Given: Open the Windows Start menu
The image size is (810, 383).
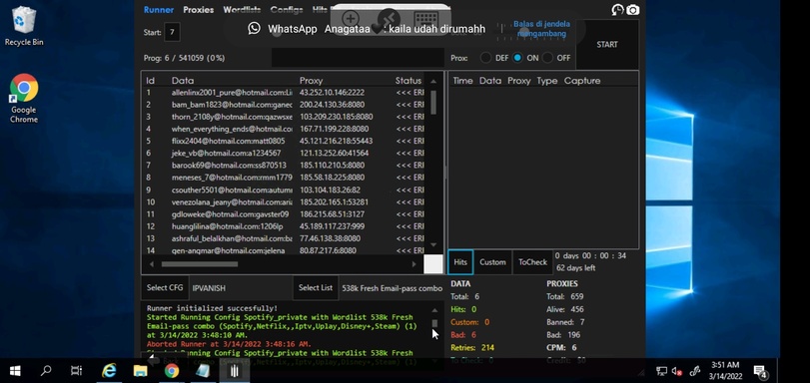Looking at the screenshot, I should point(15,371).
